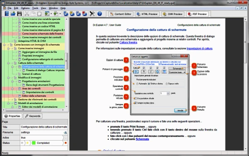Click the red Export to PDF icon

85,14
